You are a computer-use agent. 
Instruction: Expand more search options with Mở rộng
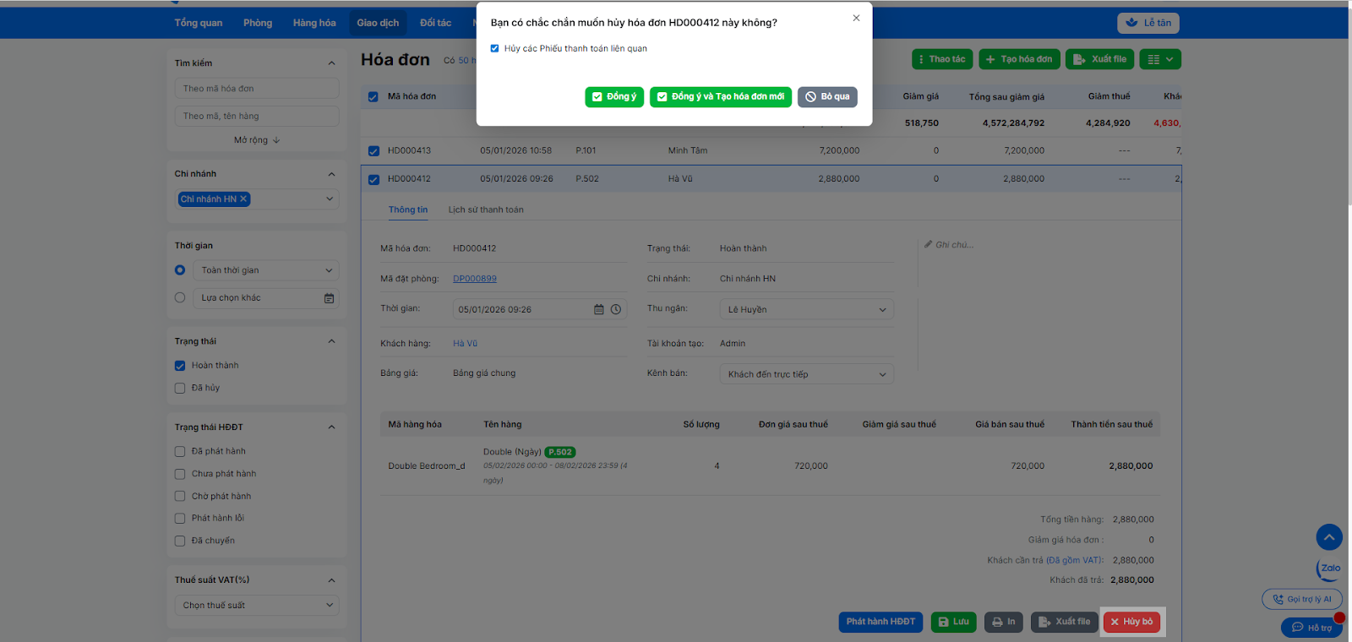tap(257, 140)
